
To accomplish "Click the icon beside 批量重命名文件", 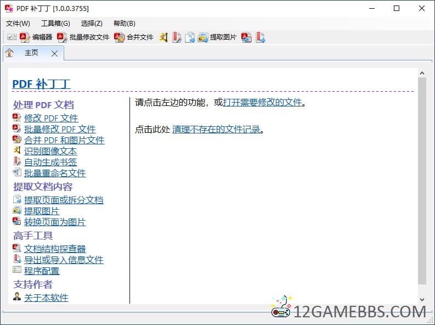I will coord(17,172).
